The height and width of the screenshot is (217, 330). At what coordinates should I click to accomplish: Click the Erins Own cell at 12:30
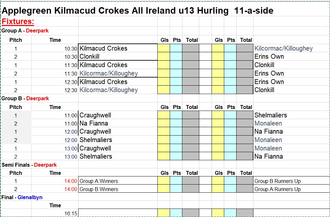tap(269, 82)
